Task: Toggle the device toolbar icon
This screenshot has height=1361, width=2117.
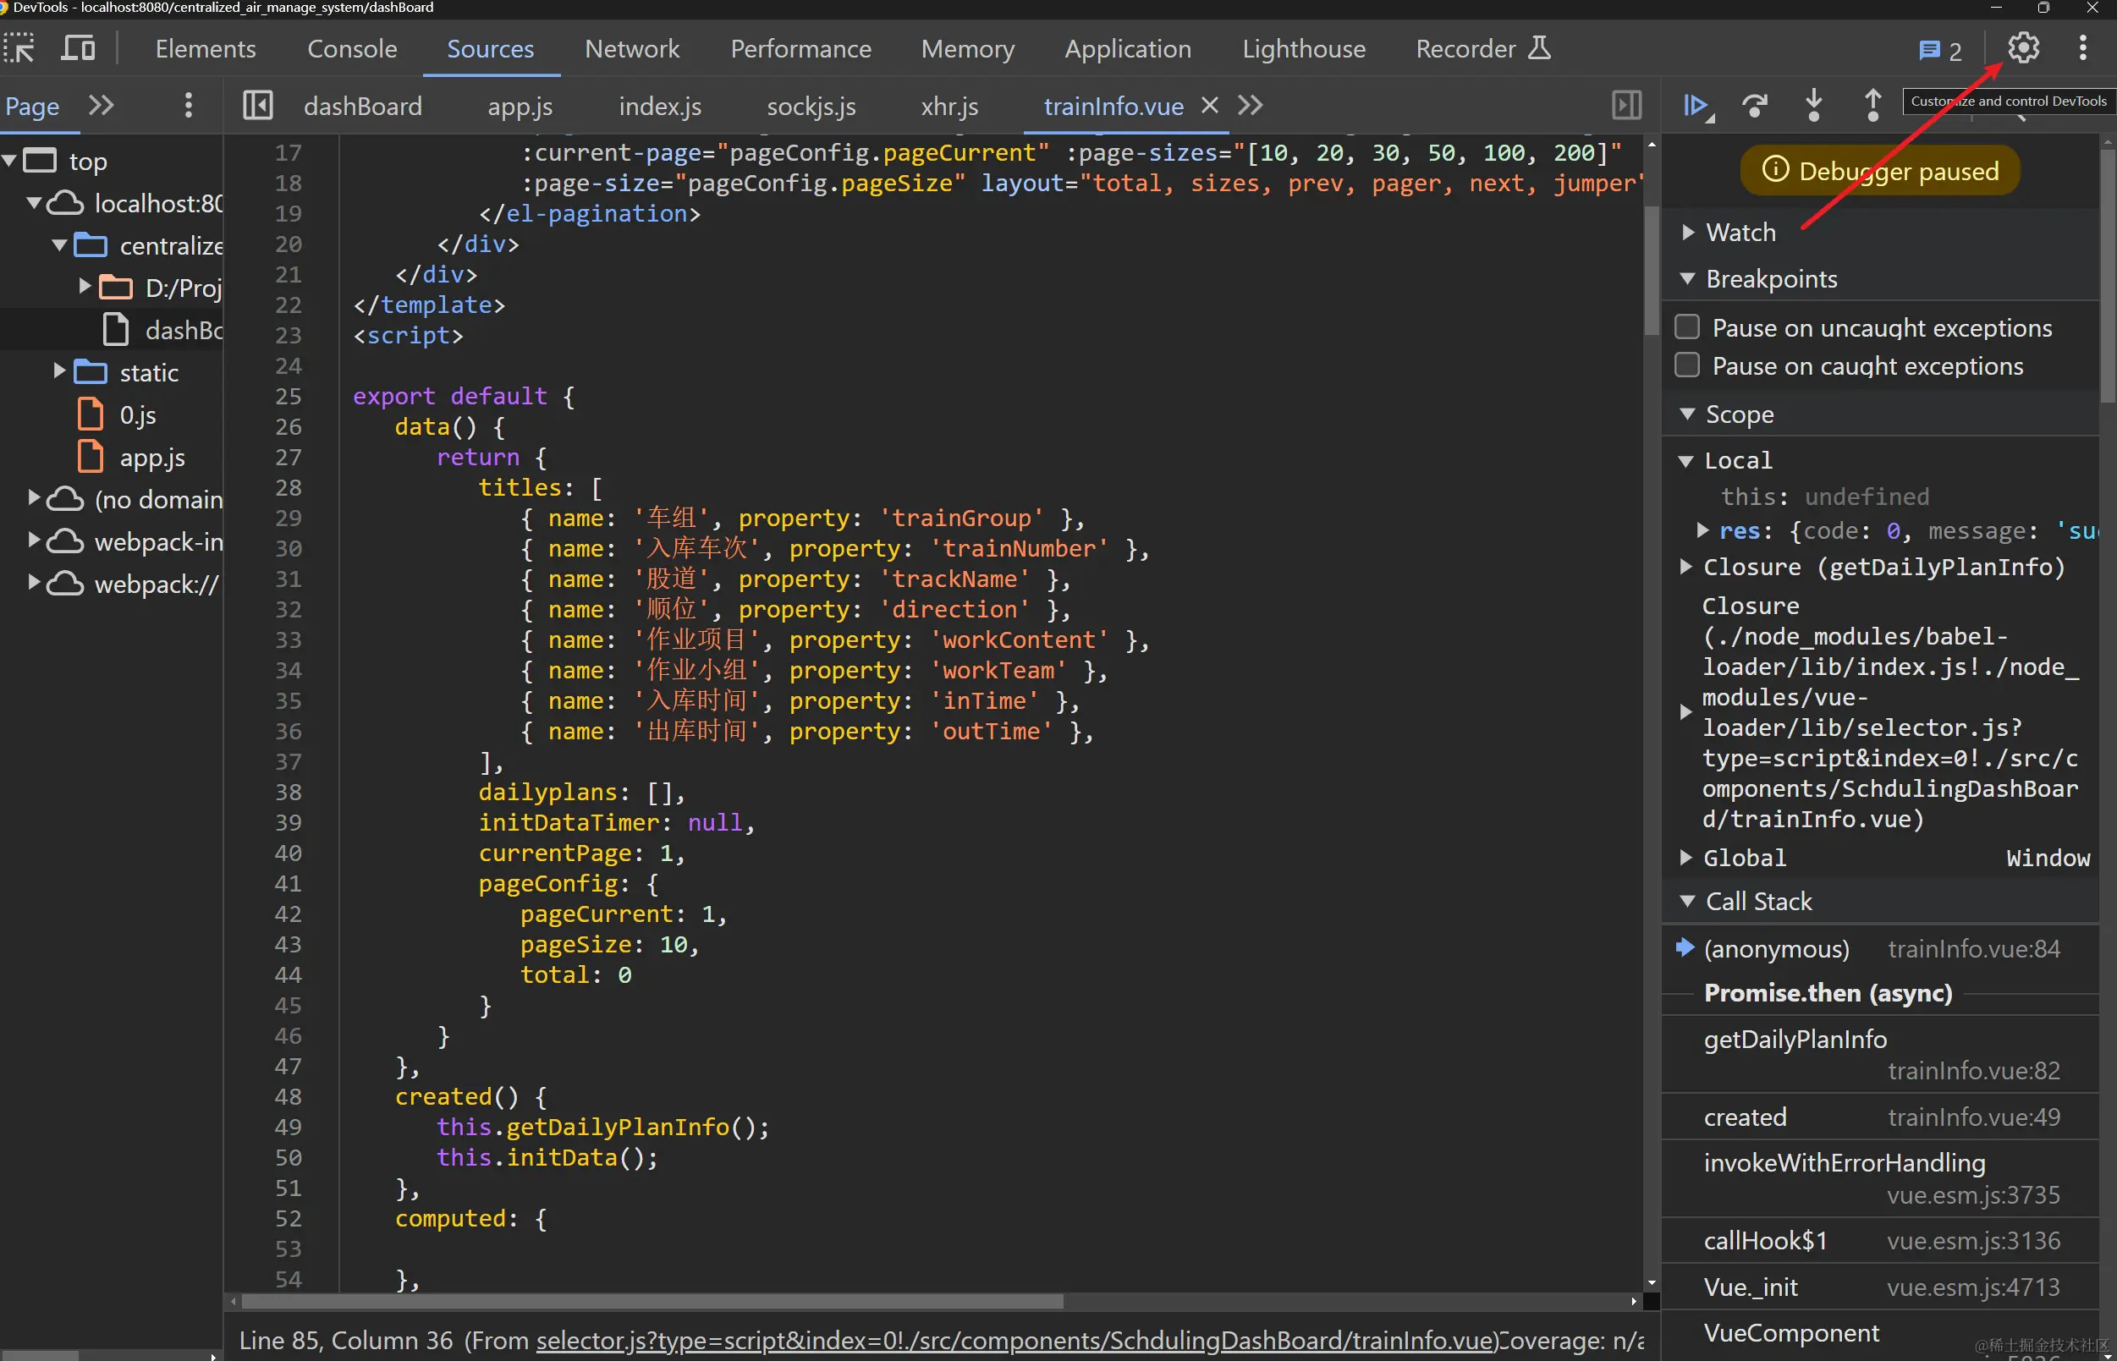Action: pos(78,48)
